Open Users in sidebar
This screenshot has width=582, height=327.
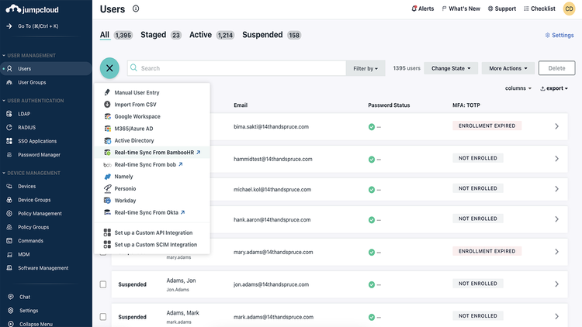click(x=46, y=69)
